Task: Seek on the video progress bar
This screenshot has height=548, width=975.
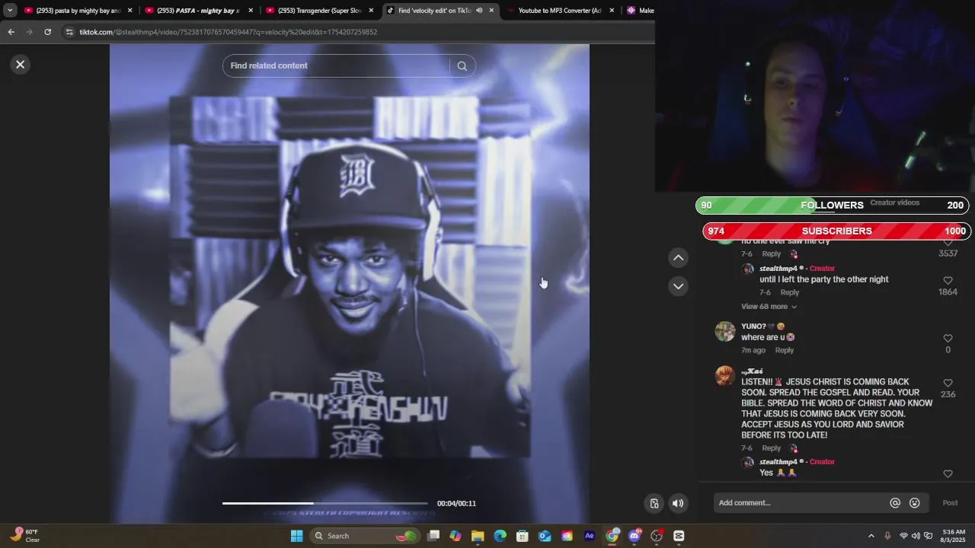Action: tap(325, 503)
